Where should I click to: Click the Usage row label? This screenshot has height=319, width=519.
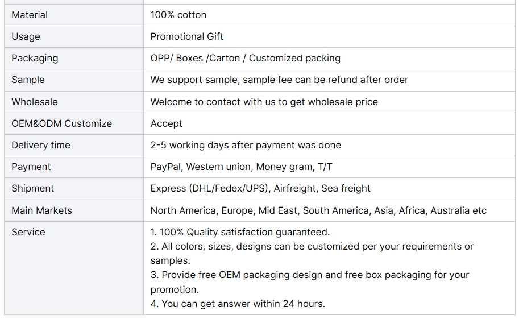point(26,36)
